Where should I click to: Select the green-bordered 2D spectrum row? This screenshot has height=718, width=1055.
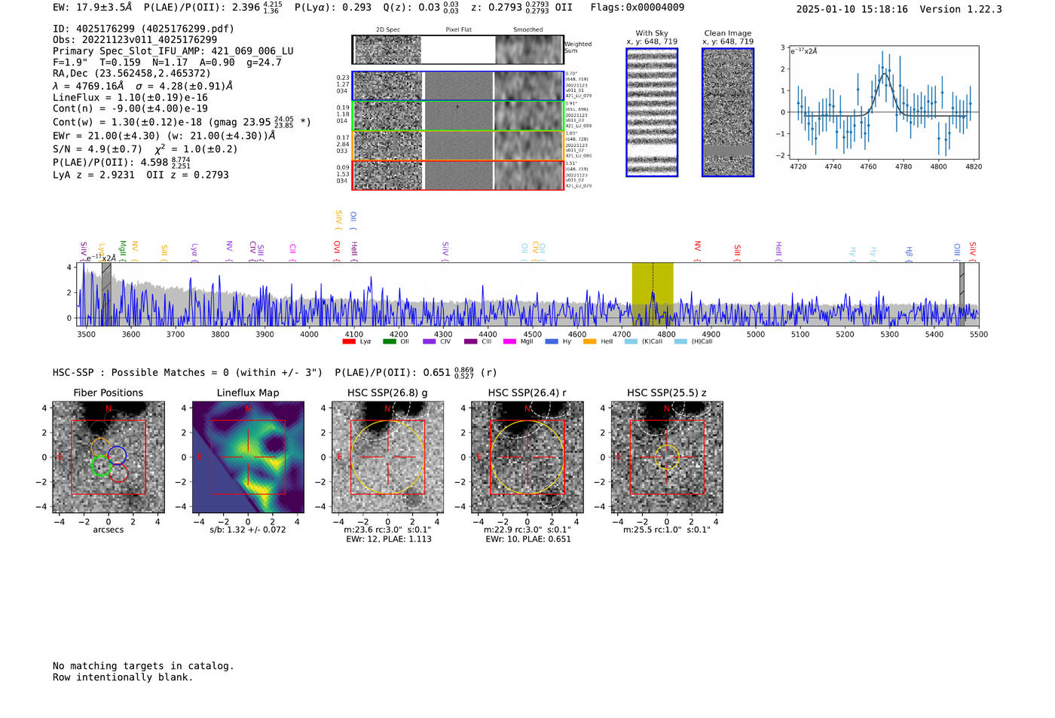tap(457, 116)
